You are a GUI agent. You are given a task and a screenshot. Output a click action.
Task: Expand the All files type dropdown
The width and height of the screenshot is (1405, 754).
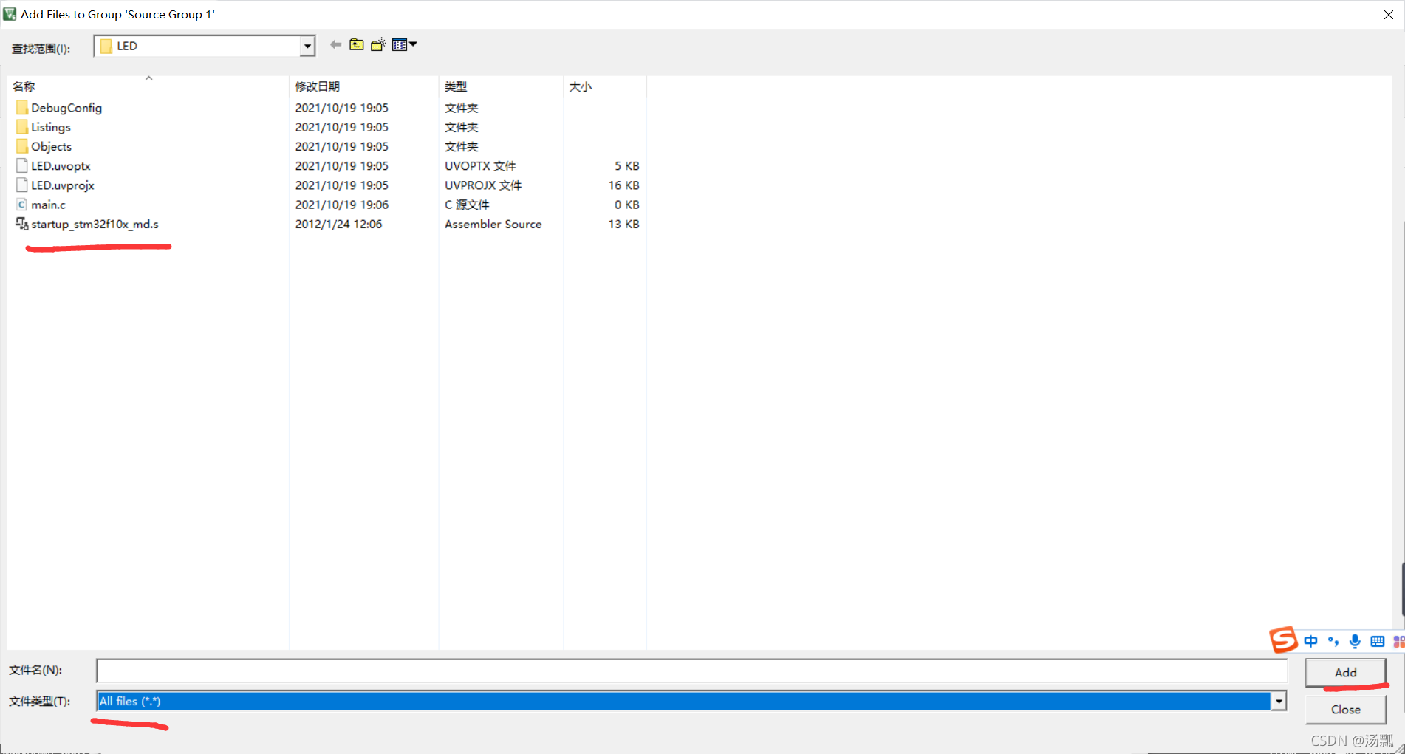click(x=1278, y=701)
